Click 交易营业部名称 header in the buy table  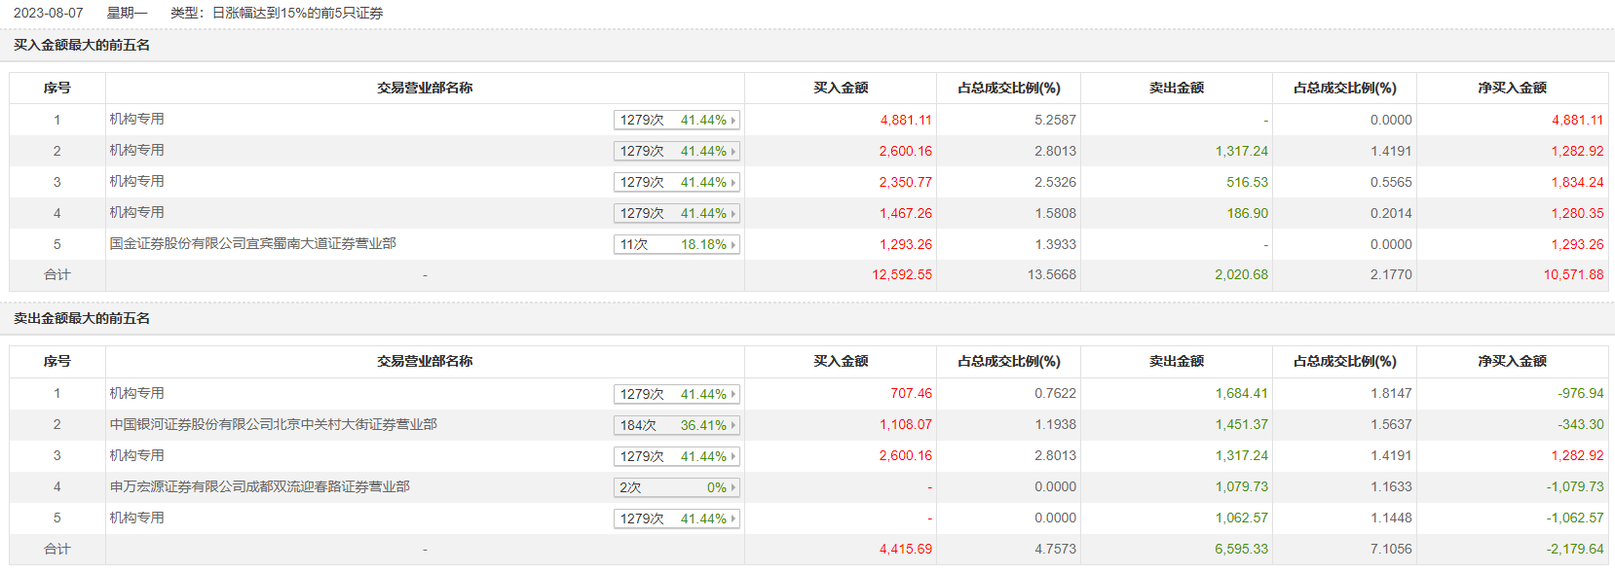tap(425, 88)
